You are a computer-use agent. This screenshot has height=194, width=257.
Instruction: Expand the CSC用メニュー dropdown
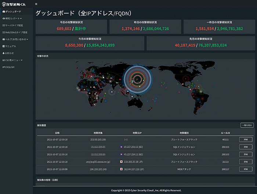pyautogui.click(x=14, y=60)
